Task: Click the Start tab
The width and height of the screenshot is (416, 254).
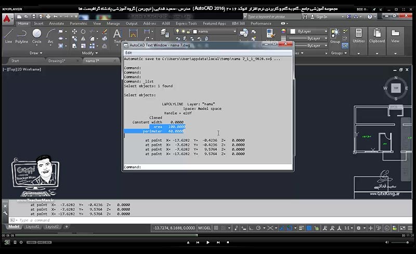Action: (x=15, y=61)
